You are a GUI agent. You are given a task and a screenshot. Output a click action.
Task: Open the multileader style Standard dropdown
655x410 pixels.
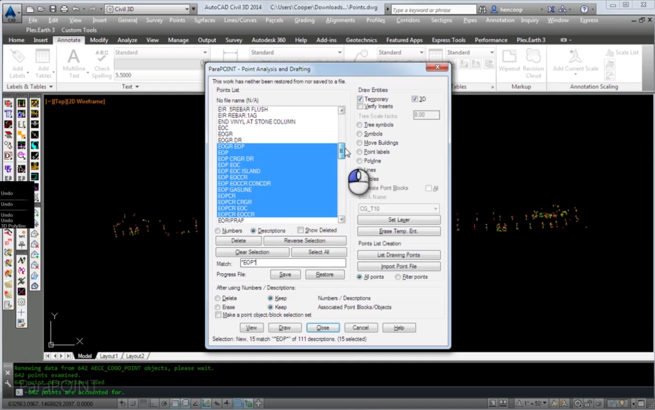(422, 52)
